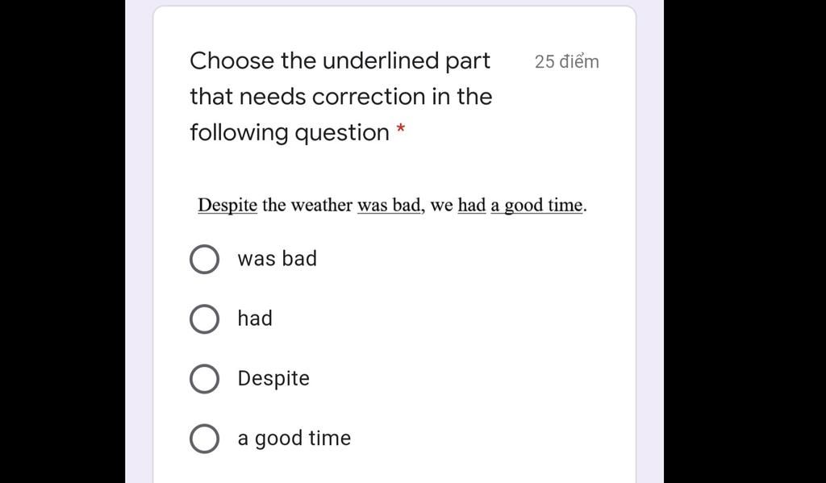Click underlined "Despite" in the example sentence

227,205
